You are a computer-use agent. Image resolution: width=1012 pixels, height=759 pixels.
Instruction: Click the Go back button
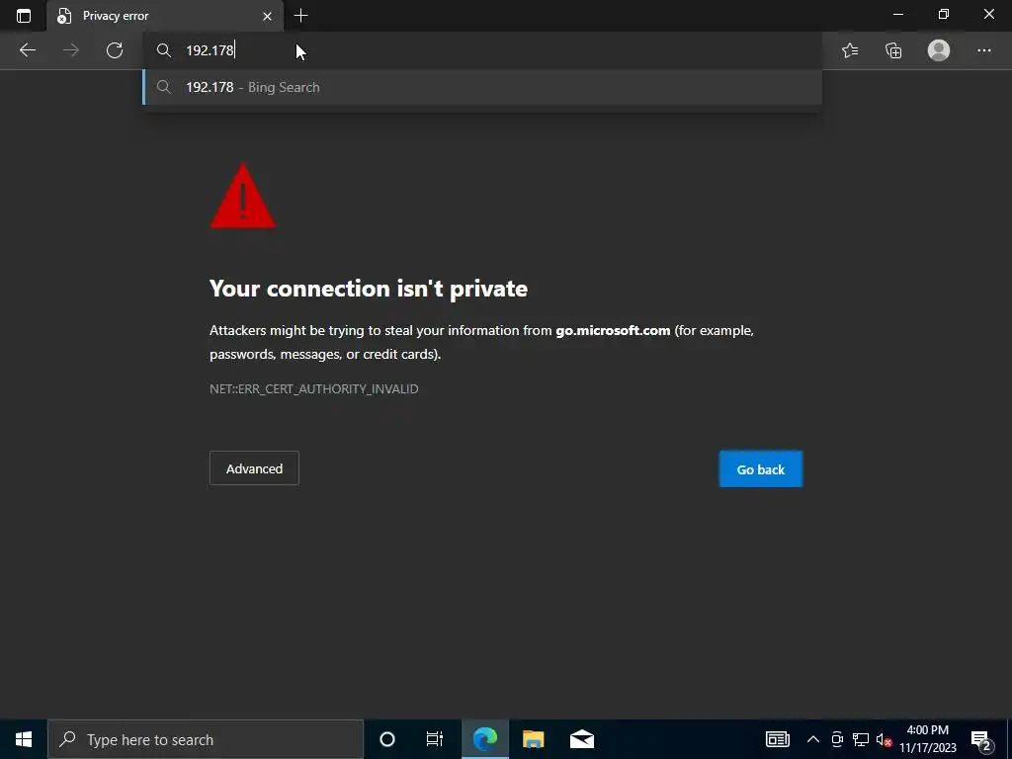coord(761,469)
